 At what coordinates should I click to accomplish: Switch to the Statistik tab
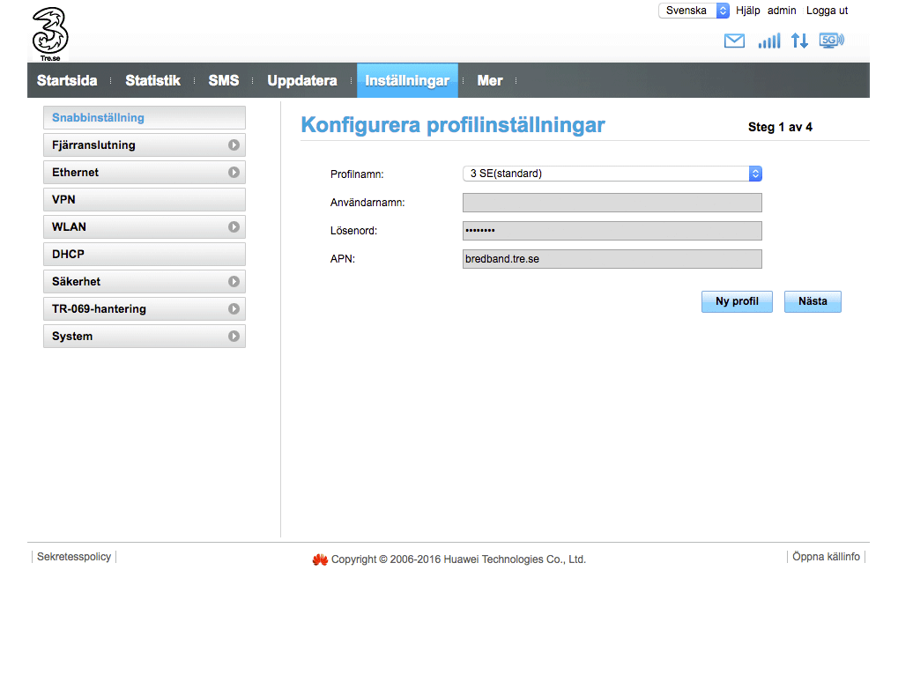(152, 80)
